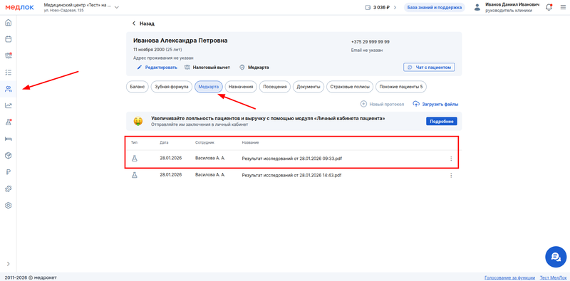This screenshot has height=281, width=570.
Task: Open the ruble finance icon in sidebar
Action: point(9,172)
